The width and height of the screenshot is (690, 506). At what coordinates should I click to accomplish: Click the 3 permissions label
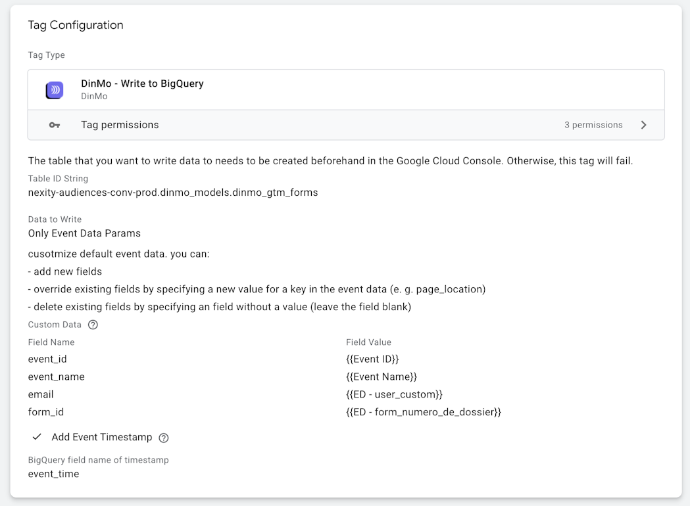coord(593,125)
